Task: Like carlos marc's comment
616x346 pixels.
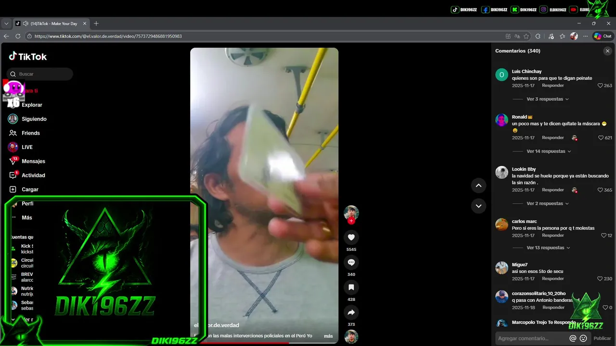Action: 603,235
